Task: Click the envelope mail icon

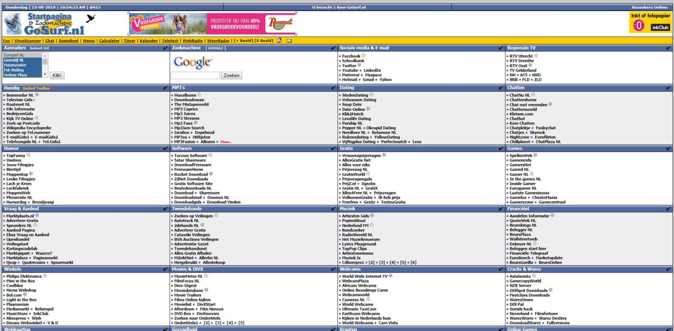Action: [x=289, y=41]
